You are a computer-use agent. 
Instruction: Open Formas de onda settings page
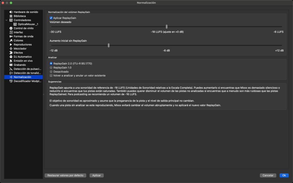click(23, 36)
